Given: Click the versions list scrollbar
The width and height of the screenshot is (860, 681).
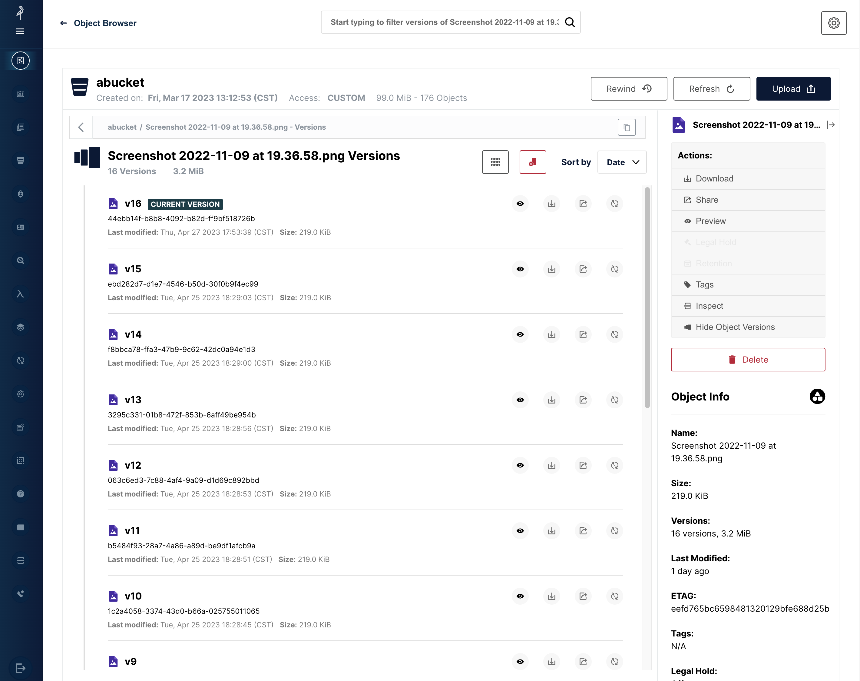Looking at the screenshot, I should pos(647,297).
